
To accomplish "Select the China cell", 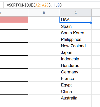I will pos(76,91).
